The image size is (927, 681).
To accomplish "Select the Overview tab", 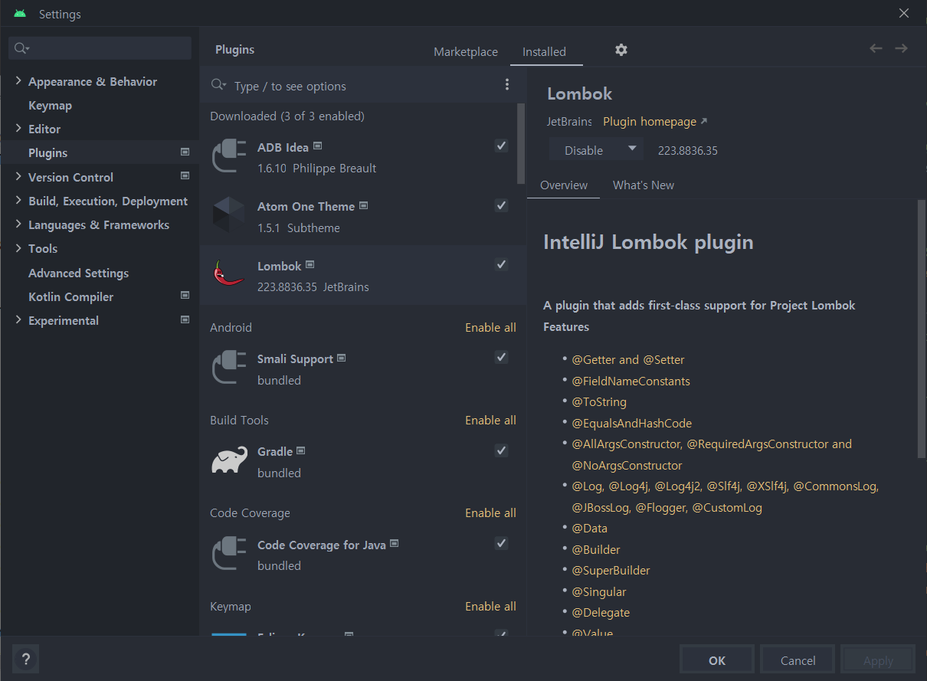I will (564, 185).
